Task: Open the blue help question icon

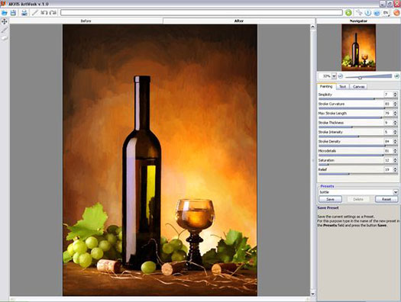Action: pos(377,12)
